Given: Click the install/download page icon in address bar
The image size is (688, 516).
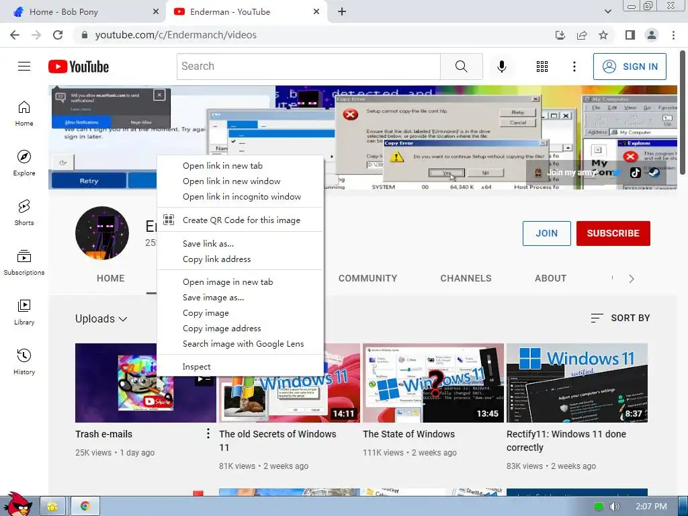Looking at the screenshot, I should click(x=560, y=35).
